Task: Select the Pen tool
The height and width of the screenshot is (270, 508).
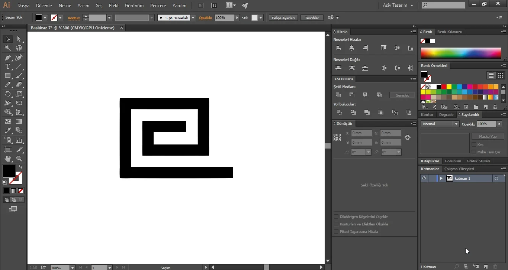Action: tap(8, 57)
